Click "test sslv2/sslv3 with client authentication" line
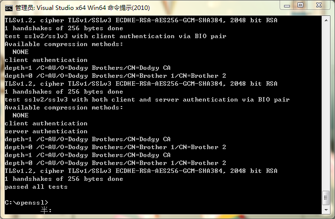This screenshot has height=219, width=335. point(115,36)
